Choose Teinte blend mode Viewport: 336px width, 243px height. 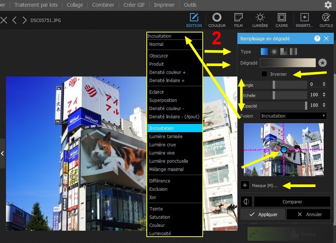pos(175,209)
